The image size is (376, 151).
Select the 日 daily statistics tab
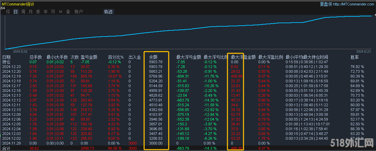[15, 12]
